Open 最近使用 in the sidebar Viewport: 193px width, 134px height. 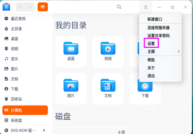pos(25,19)
